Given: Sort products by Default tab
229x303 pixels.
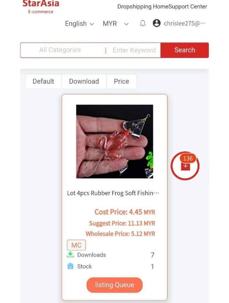Looking at the screenshot, I should click(43, 81).
